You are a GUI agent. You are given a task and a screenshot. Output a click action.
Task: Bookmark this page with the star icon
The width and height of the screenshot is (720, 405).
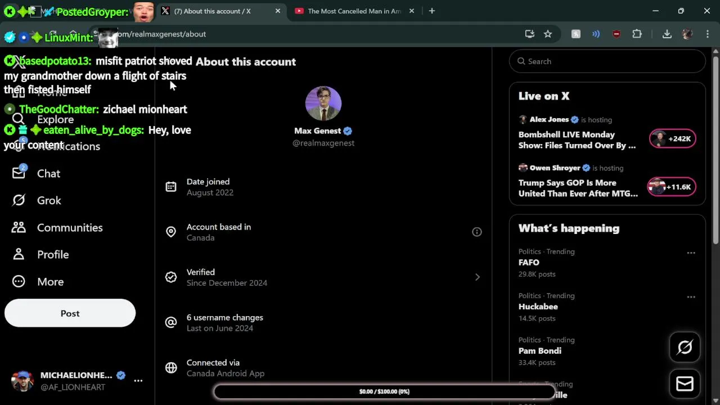tap(548, 34)
